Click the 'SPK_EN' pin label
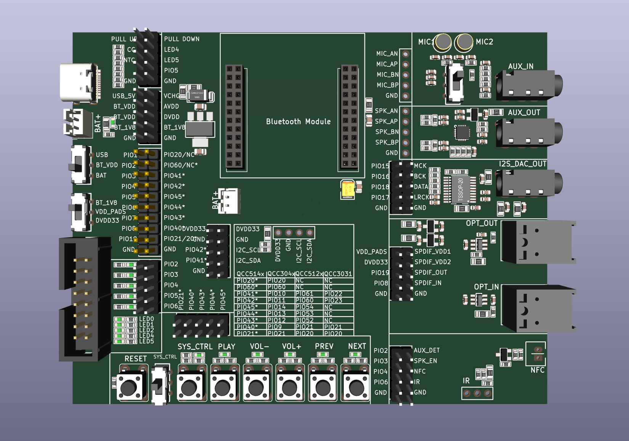629x441 pixels. click(x=425, y=361)
